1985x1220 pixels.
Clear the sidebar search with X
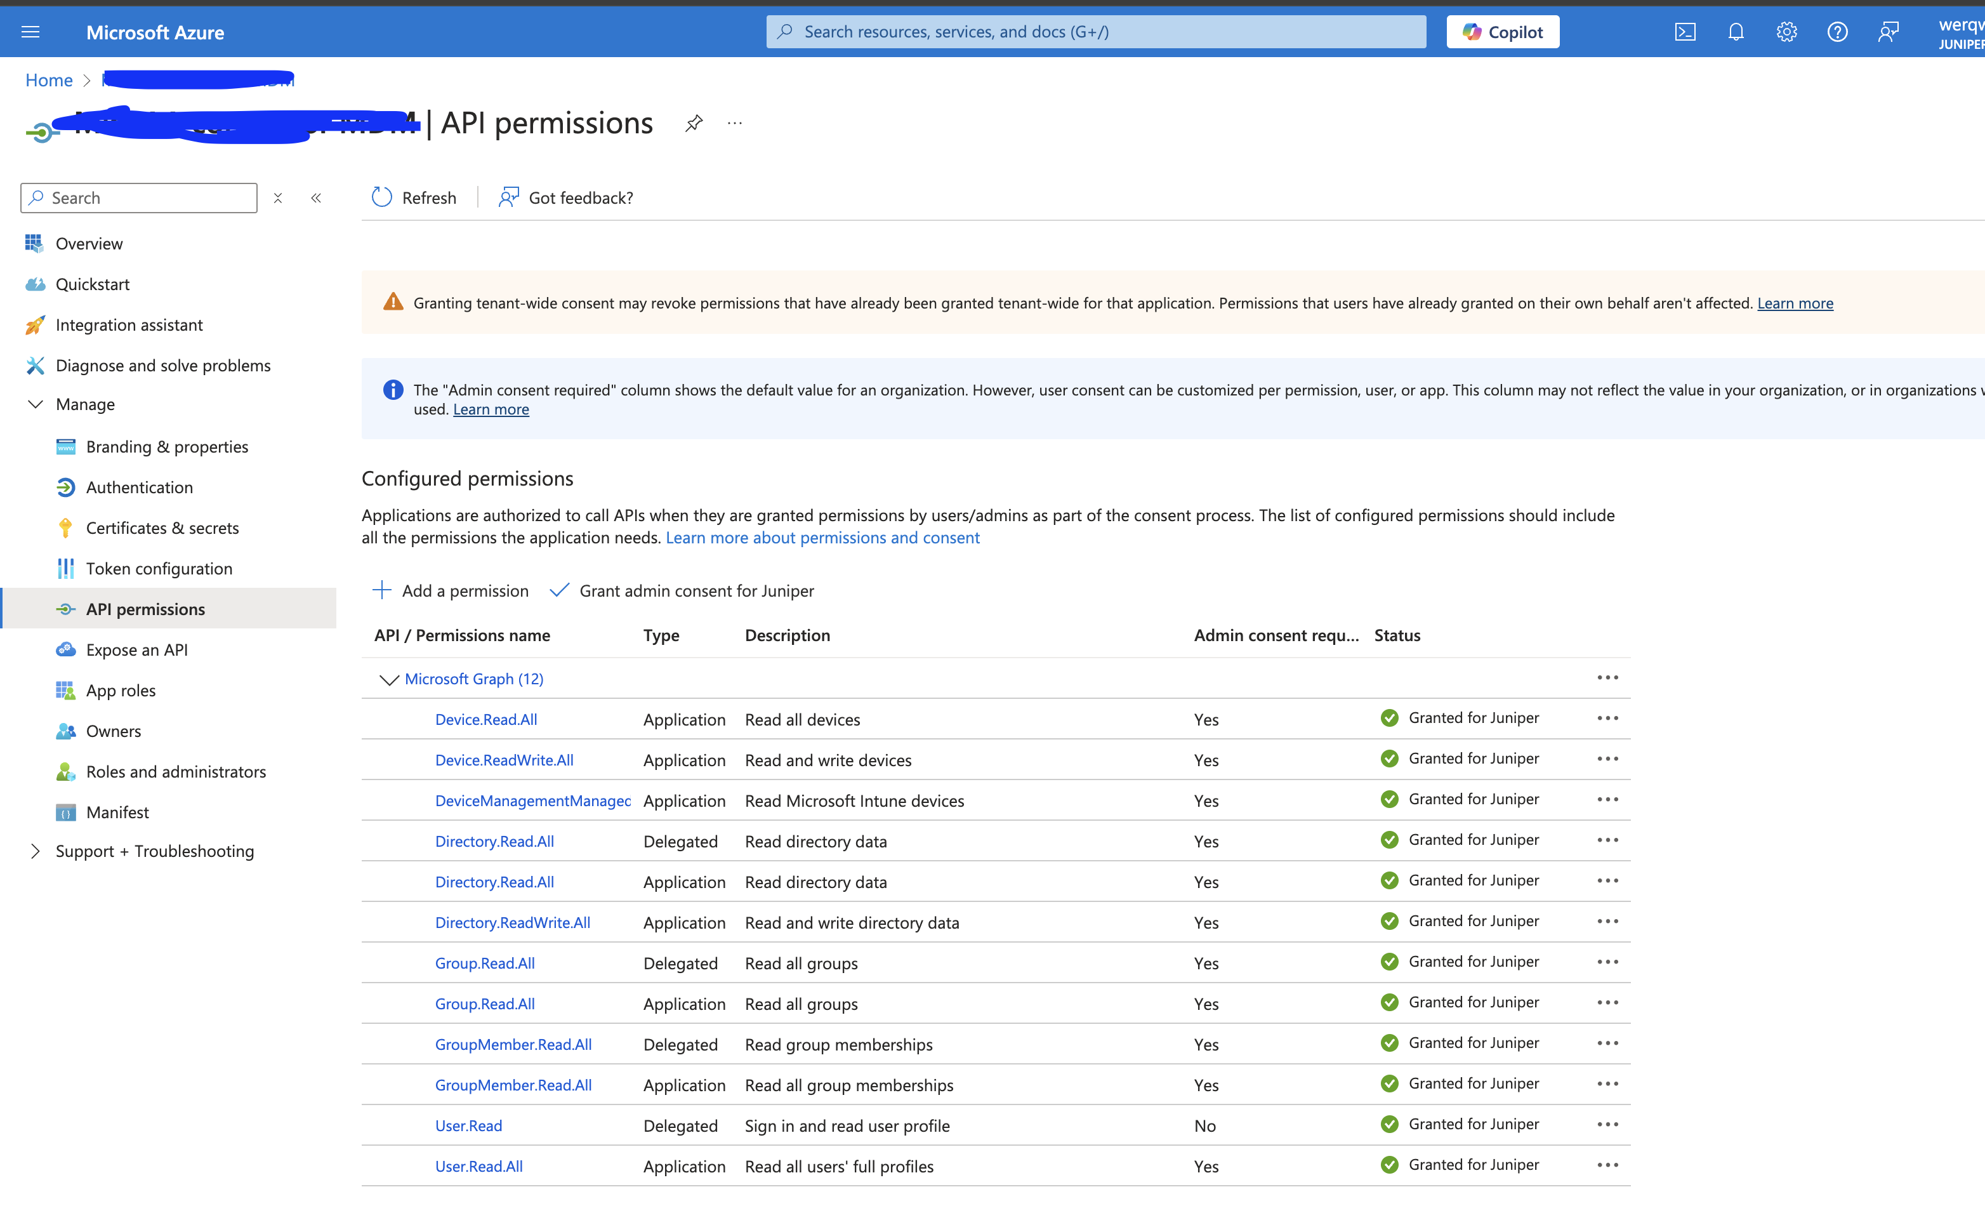279,197
